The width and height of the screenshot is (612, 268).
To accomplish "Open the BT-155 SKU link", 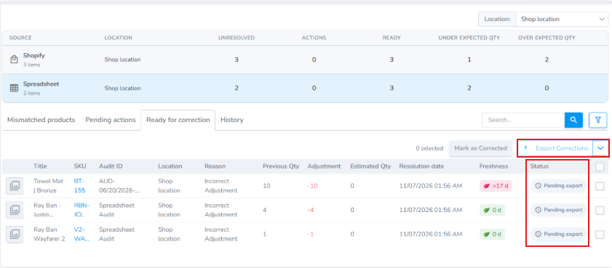I will 79,186.
